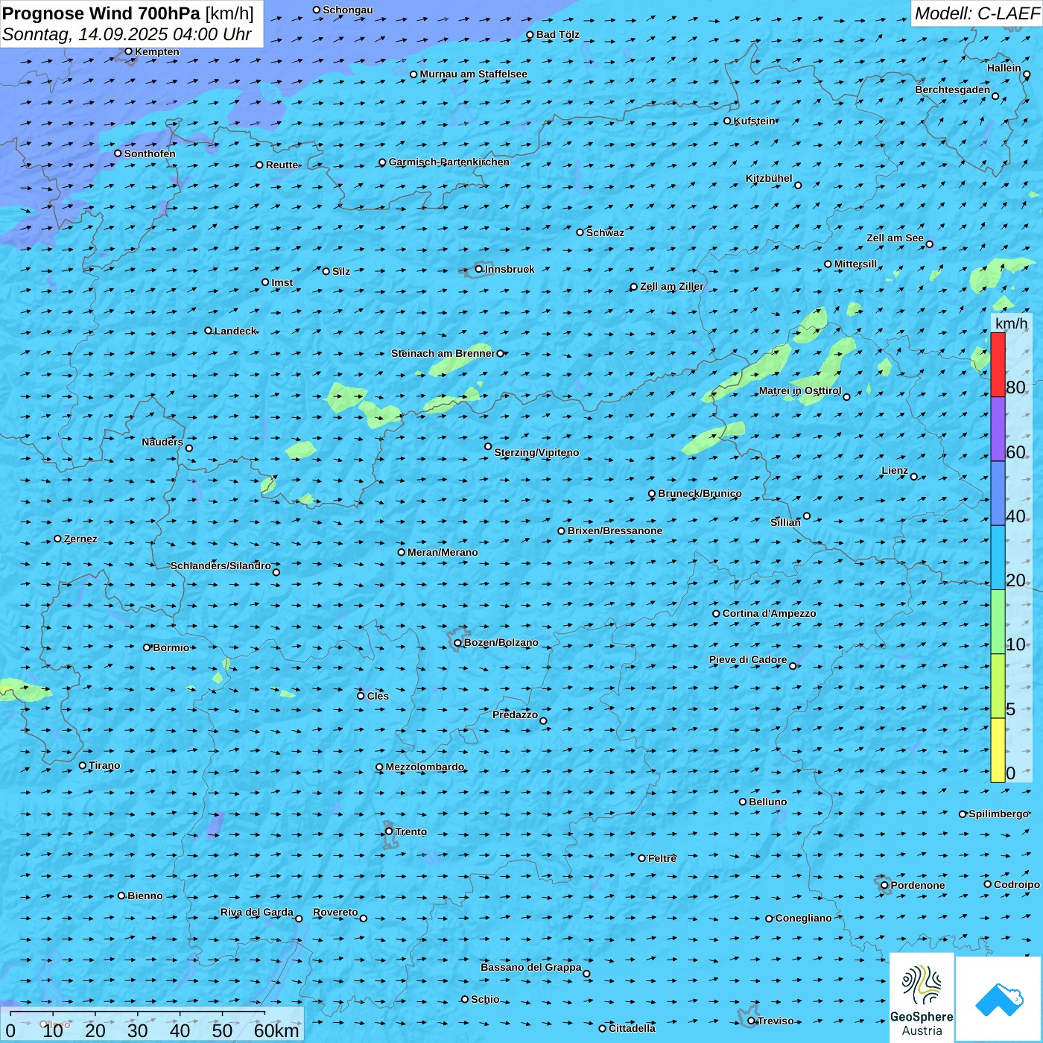Select the purple 60–80 legend segment
This screenshot has width=1043, height=1043.
[998, 429]
